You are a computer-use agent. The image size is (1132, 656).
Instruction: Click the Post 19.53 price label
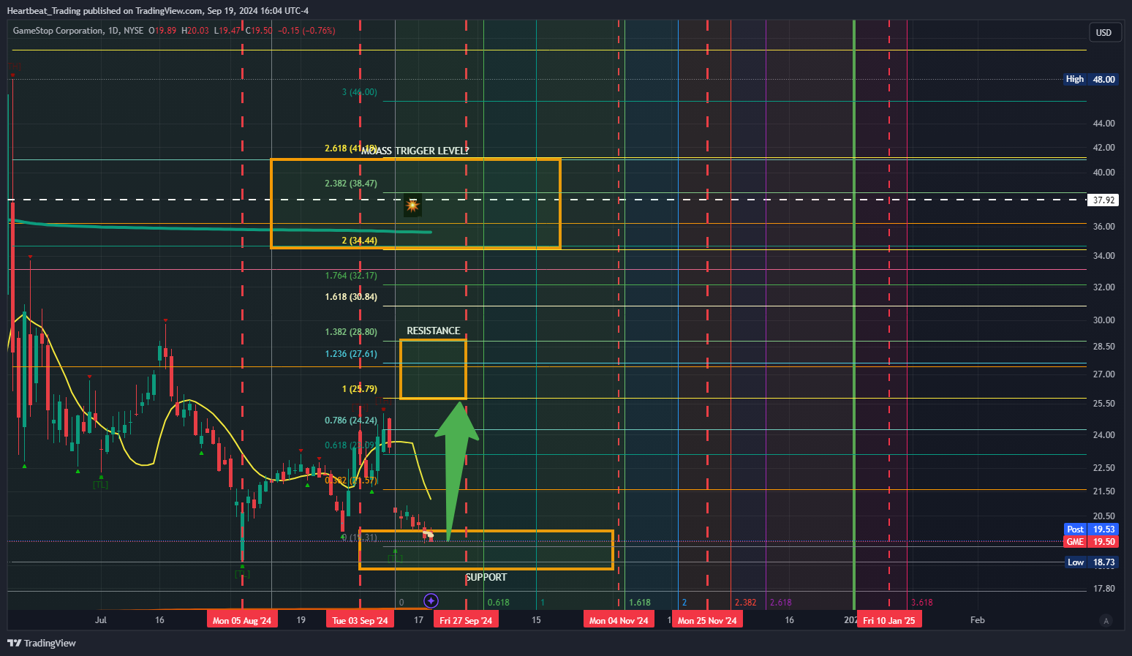pos(1091,529)
